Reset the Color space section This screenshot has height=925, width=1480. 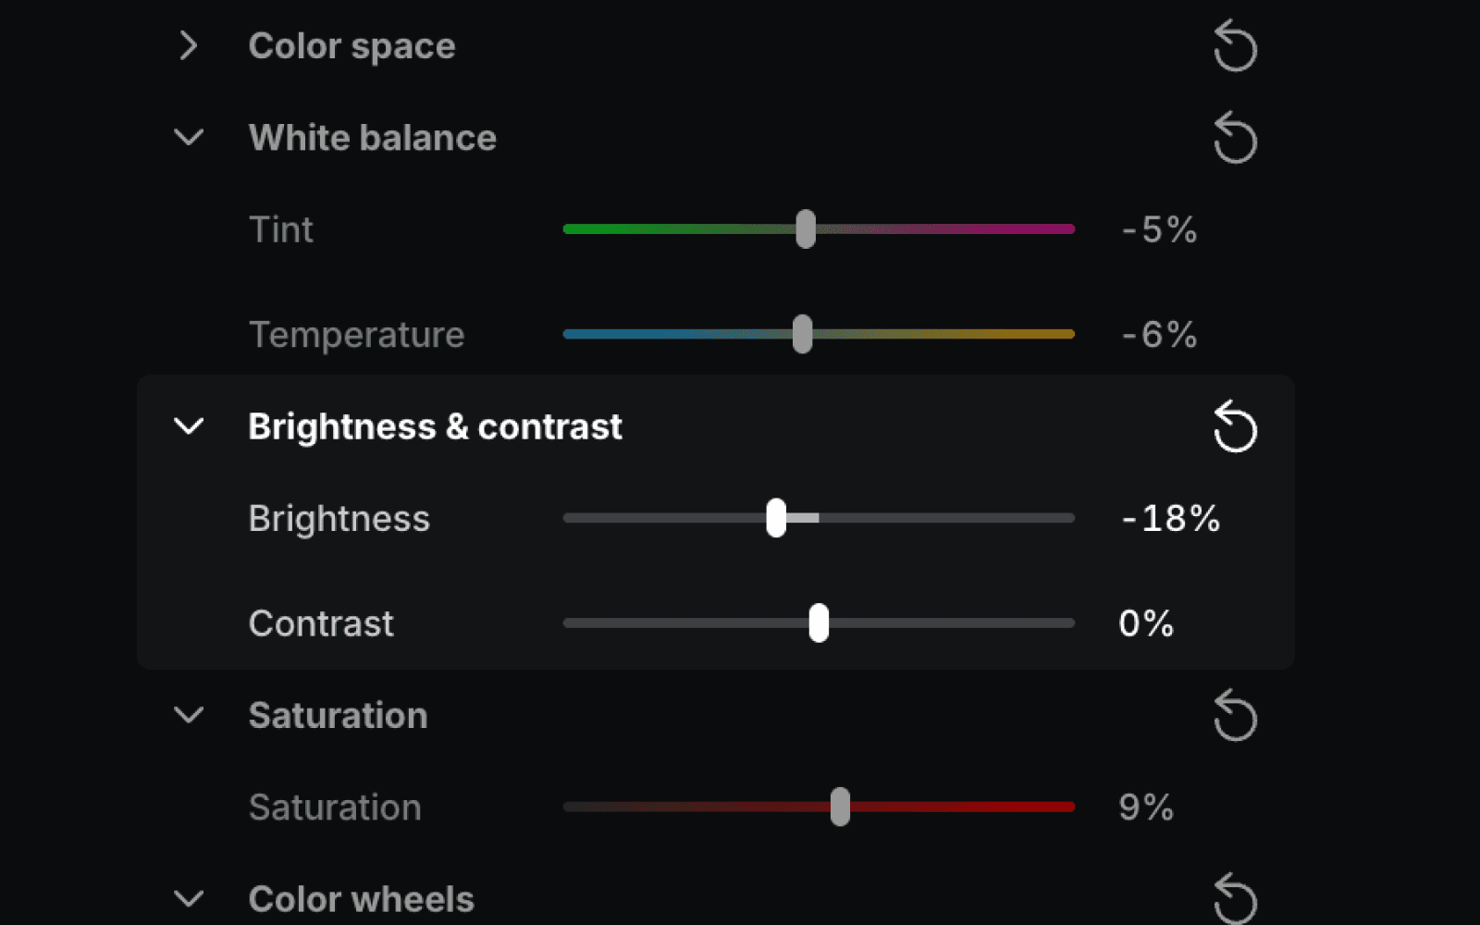(1235, 46)
